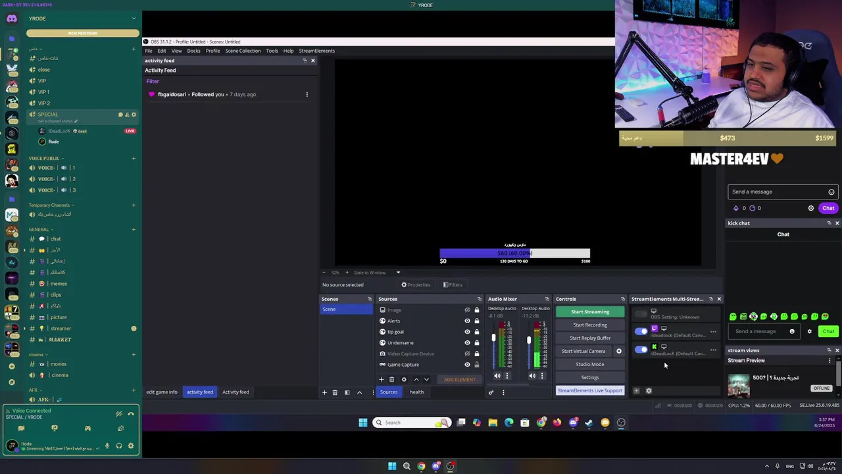Move source down in Sources dock
This screenshot has height=474, width=842.
tap(426, 379)
